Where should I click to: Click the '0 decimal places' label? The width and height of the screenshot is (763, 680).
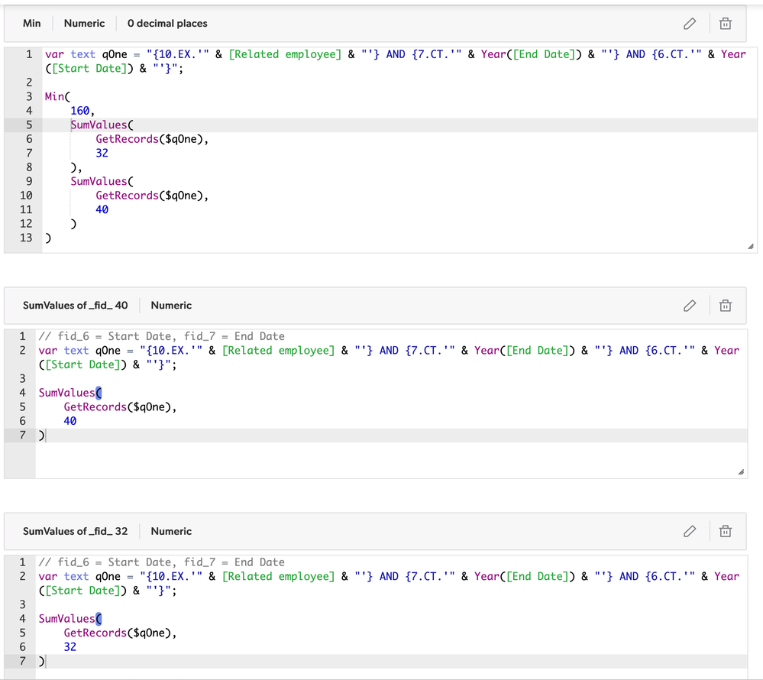[167, 24]
